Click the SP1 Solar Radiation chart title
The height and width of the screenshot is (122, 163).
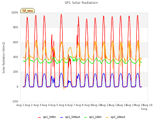(81, 3)
